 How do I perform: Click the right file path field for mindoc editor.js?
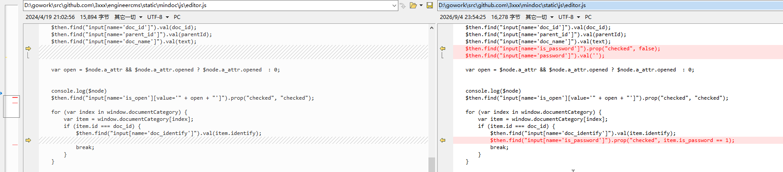(x=610, y=5)
